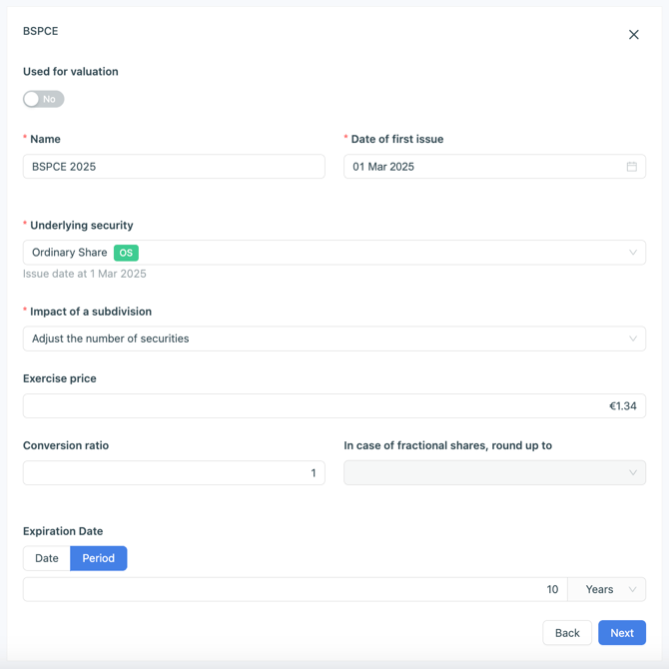Click the Conversion ratio input

tap(174, 473)
